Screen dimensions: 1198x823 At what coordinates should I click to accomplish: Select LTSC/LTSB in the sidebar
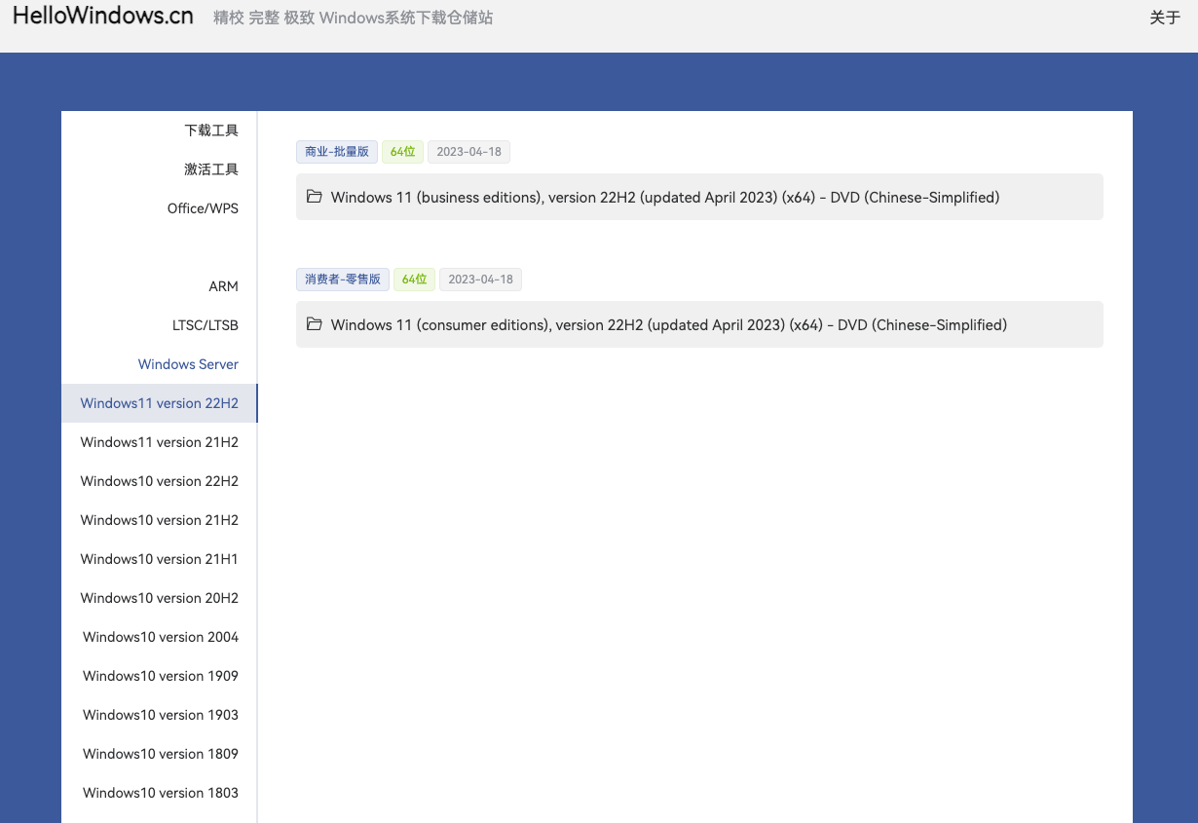tap(206, 325)
